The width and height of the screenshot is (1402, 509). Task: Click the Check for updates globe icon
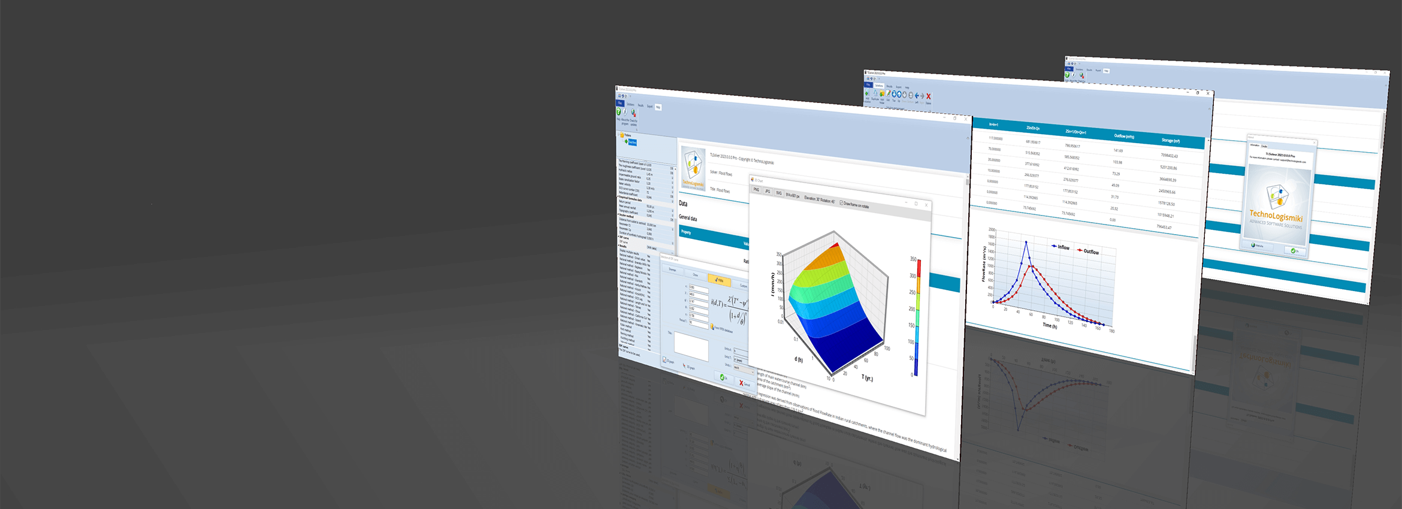coord(633,113)
